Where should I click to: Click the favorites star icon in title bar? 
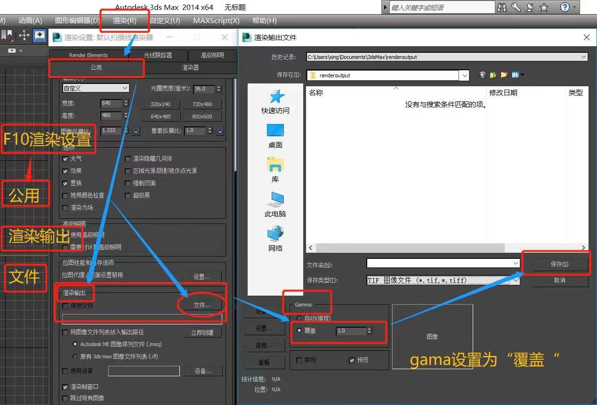coord(544,7)
